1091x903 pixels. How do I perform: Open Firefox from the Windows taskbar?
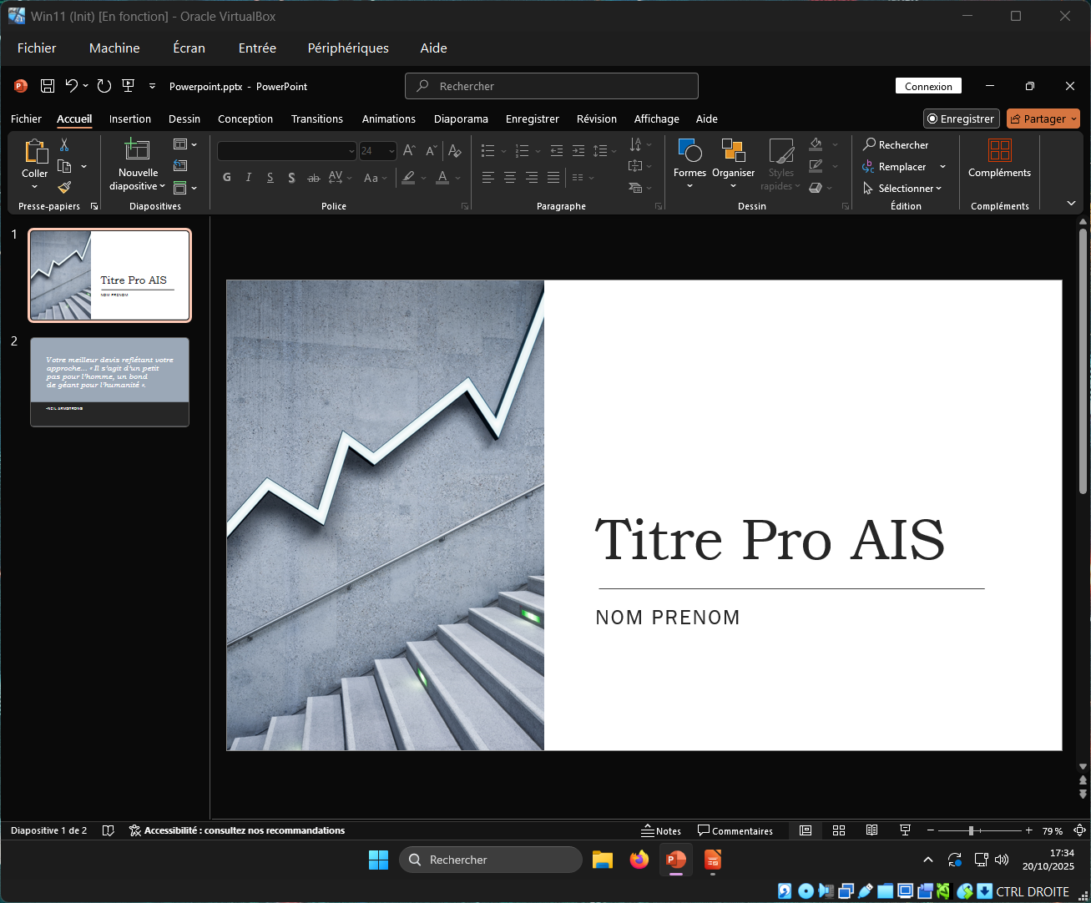pos(639,860)
